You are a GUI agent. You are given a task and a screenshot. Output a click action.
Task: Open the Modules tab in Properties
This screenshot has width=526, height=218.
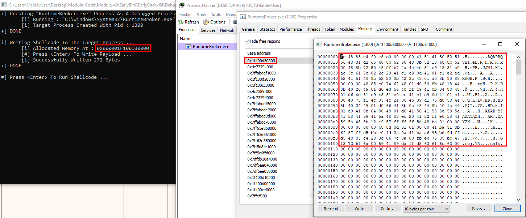347,29
